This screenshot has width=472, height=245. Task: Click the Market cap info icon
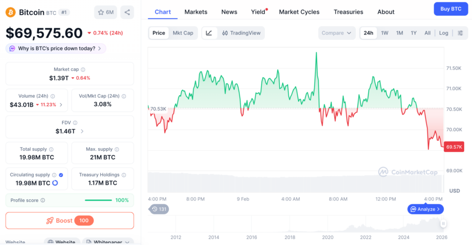(83, 70)
